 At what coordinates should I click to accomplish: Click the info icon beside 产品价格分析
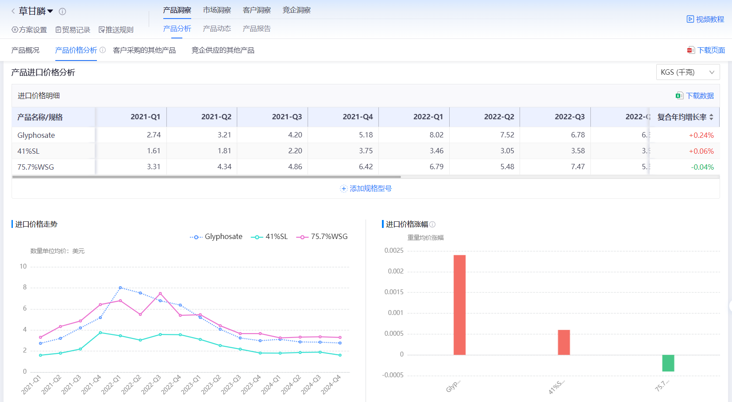(103, 50)
